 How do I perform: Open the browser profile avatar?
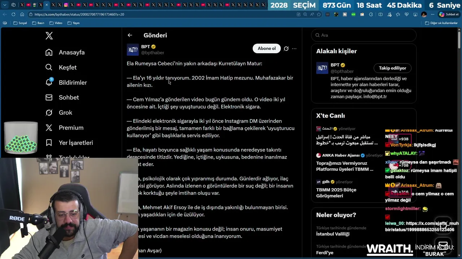[424, 14]
